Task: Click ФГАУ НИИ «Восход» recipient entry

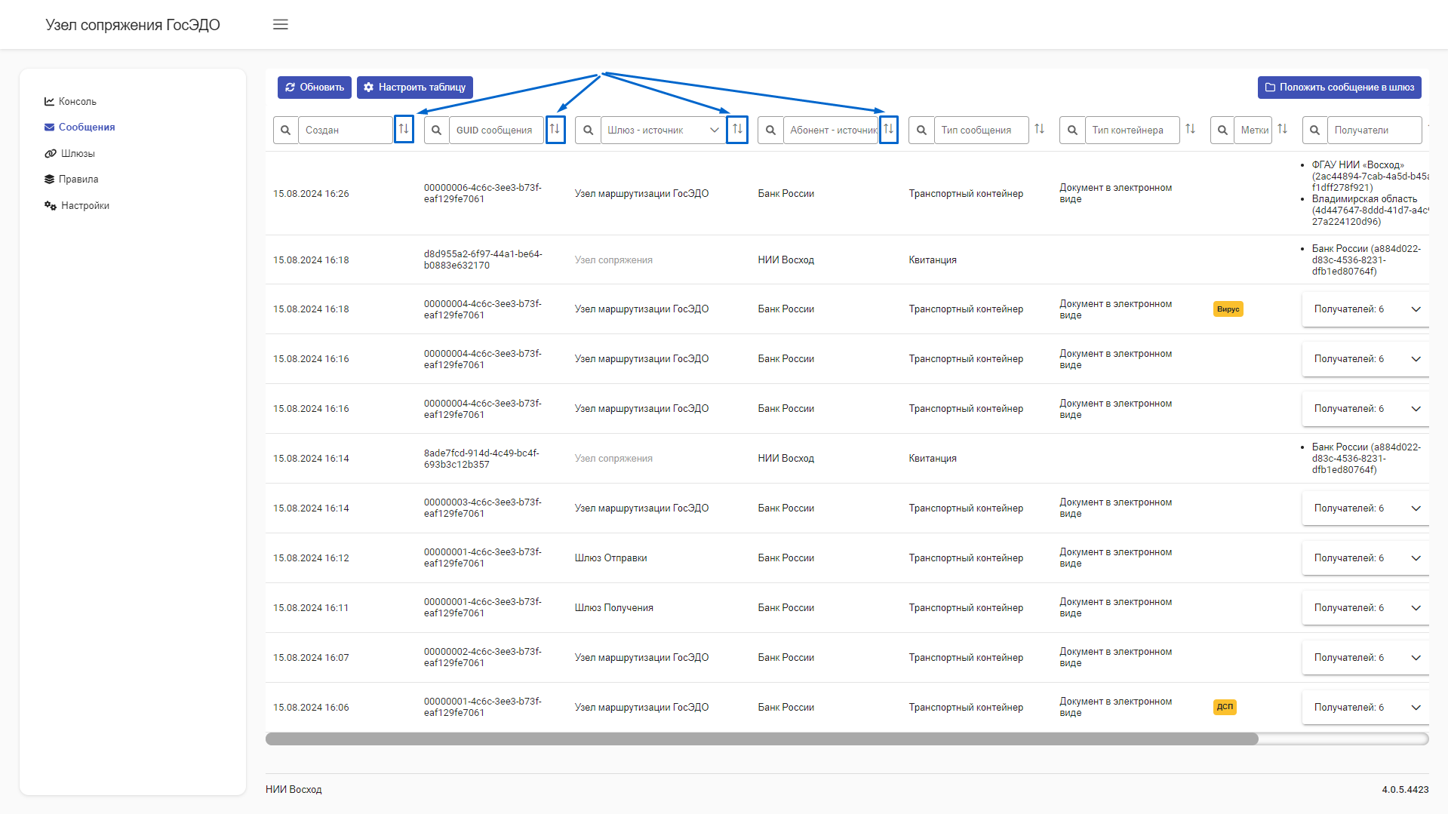Action: pos(1370,176)
